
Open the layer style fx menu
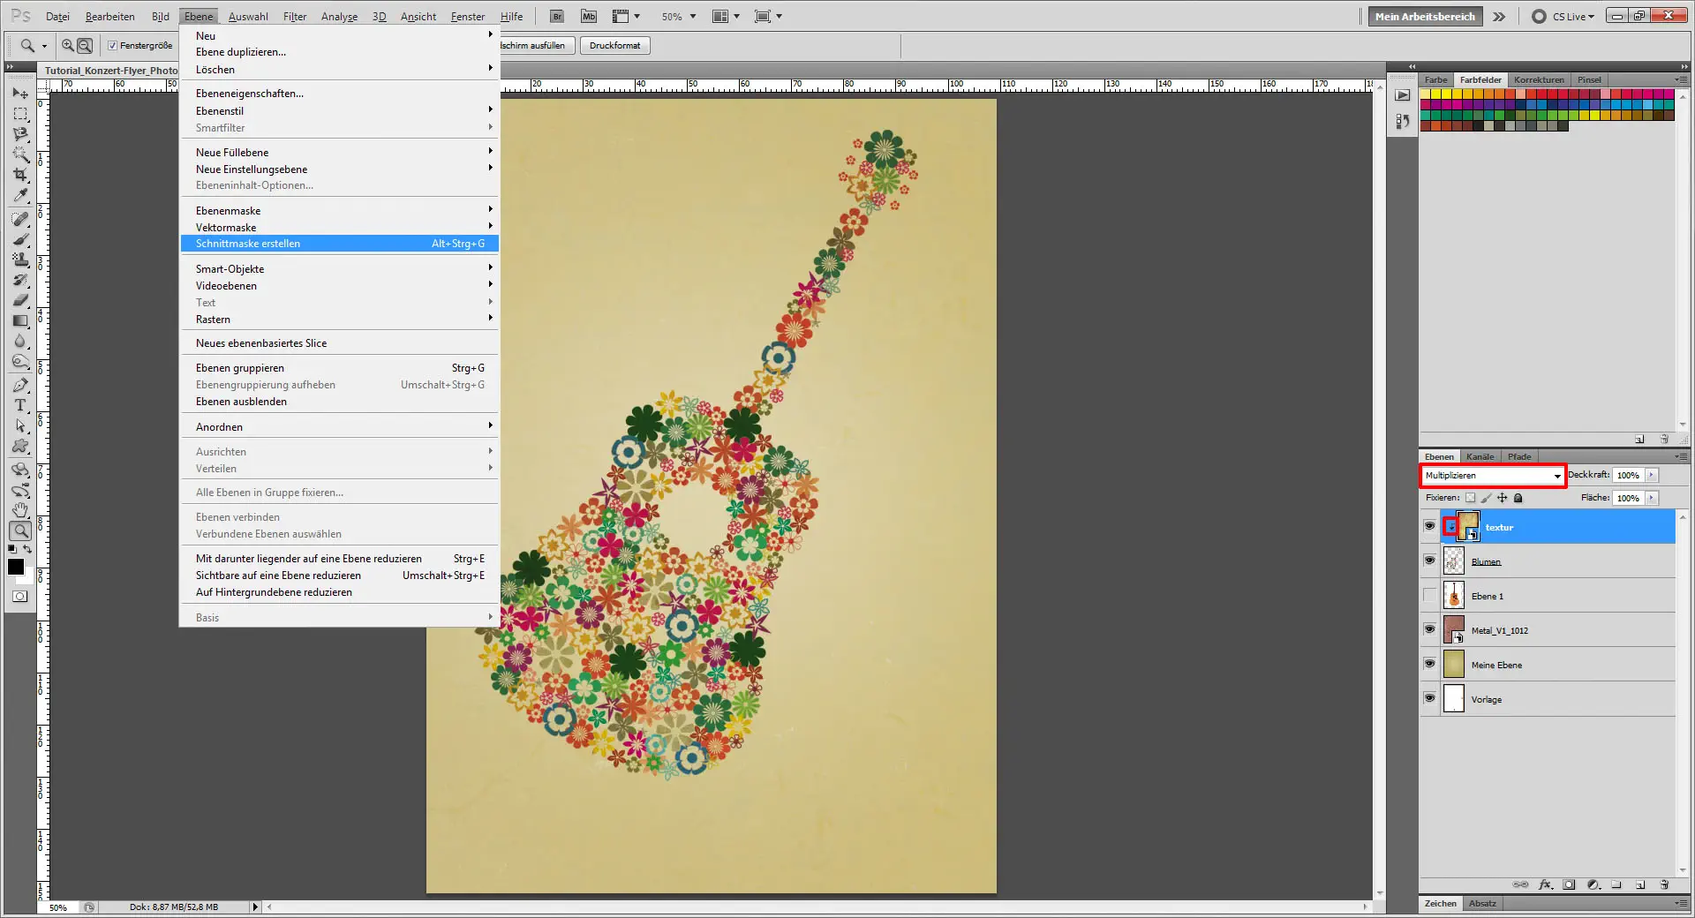point(1545,884)
